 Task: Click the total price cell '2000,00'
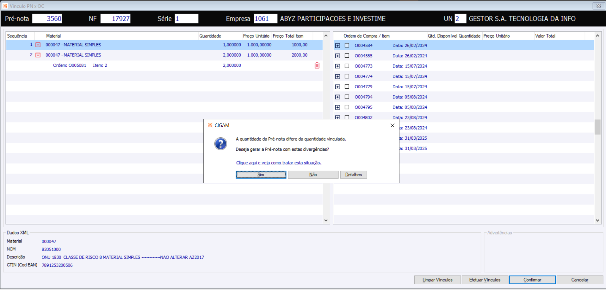300,55
